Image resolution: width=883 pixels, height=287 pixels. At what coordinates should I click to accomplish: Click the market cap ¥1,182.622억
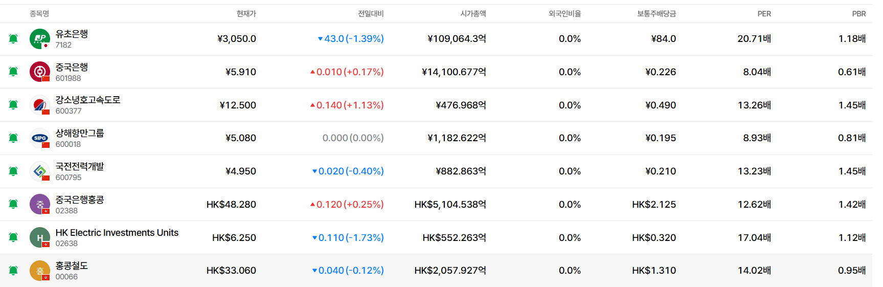pos(457,138)
